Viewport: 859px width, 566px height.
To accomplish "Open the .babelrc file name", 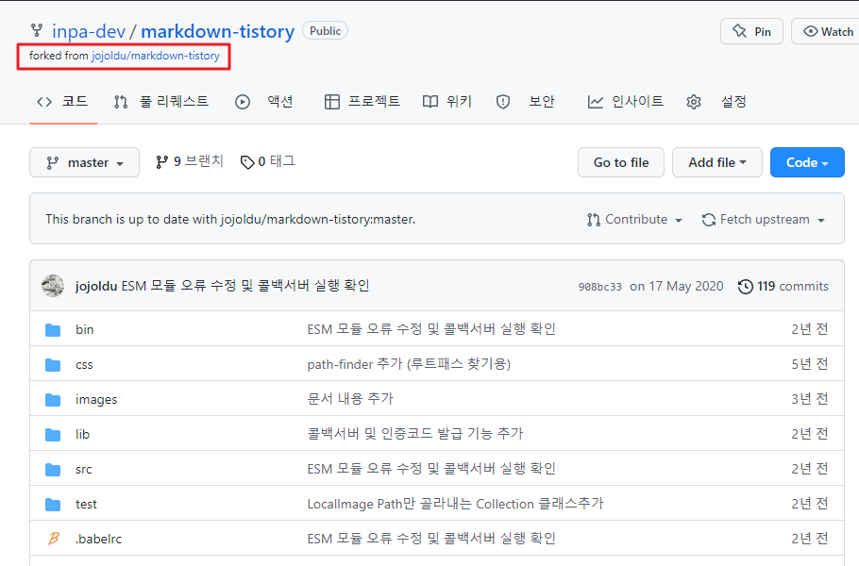I will pos(98,540).
